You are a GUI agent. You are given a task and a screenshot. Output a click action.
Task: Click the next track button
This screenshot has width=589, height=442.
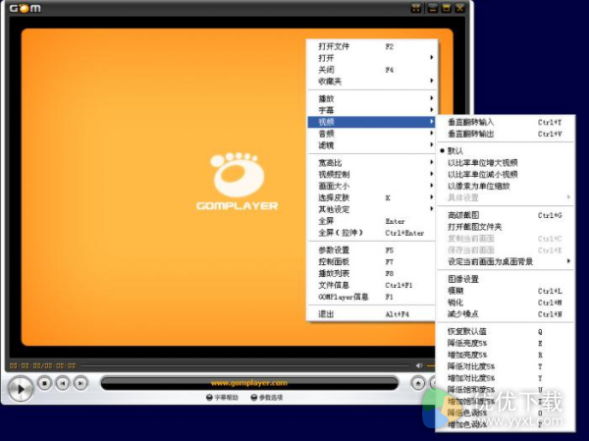tap(80, 383)
